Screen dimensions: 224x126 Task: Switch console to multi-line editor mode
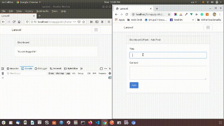pyautogui.click(x=110, y=78)
